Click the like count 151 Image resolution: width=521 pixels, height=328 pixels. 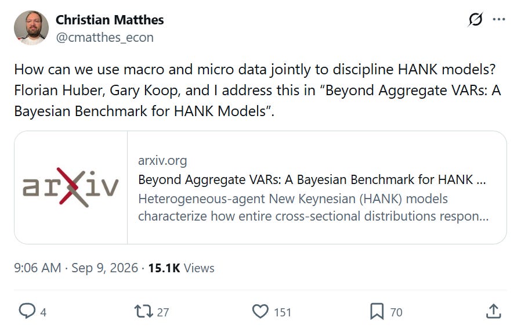(x=283, y=312)
